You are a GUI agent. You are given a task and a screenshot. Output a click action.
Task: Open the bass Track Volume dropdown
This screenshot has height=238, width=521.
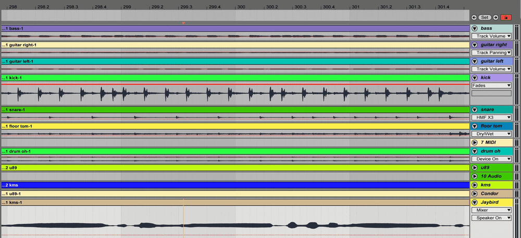pos(491,36)
